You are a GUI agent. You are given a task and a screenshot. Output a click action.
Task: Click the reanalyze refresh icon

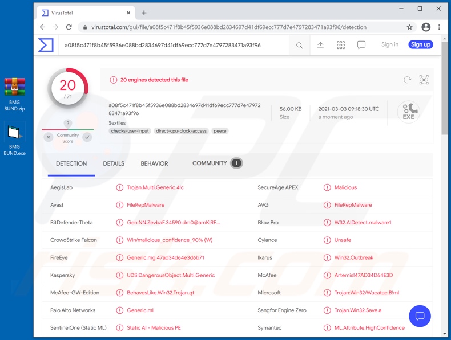[x=407, y=80]
